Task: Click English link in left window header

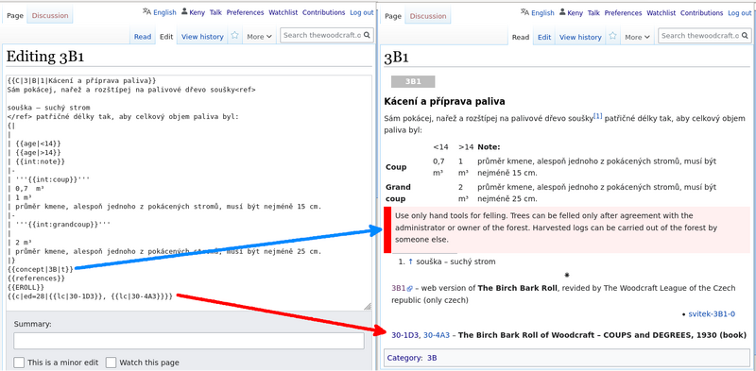Action: 164,12
